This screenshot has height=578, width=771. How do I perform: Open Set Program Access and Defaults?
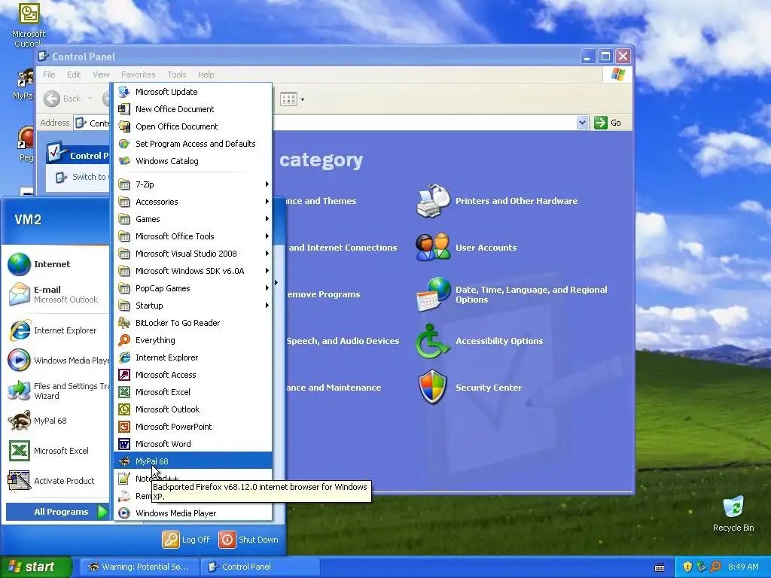[x=193, y=144]
